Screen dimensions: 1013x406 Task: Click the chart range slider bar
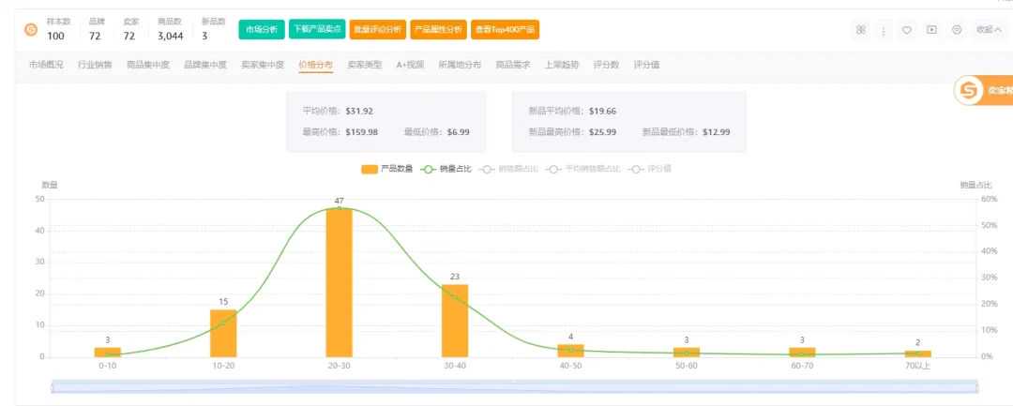[514, 386]
